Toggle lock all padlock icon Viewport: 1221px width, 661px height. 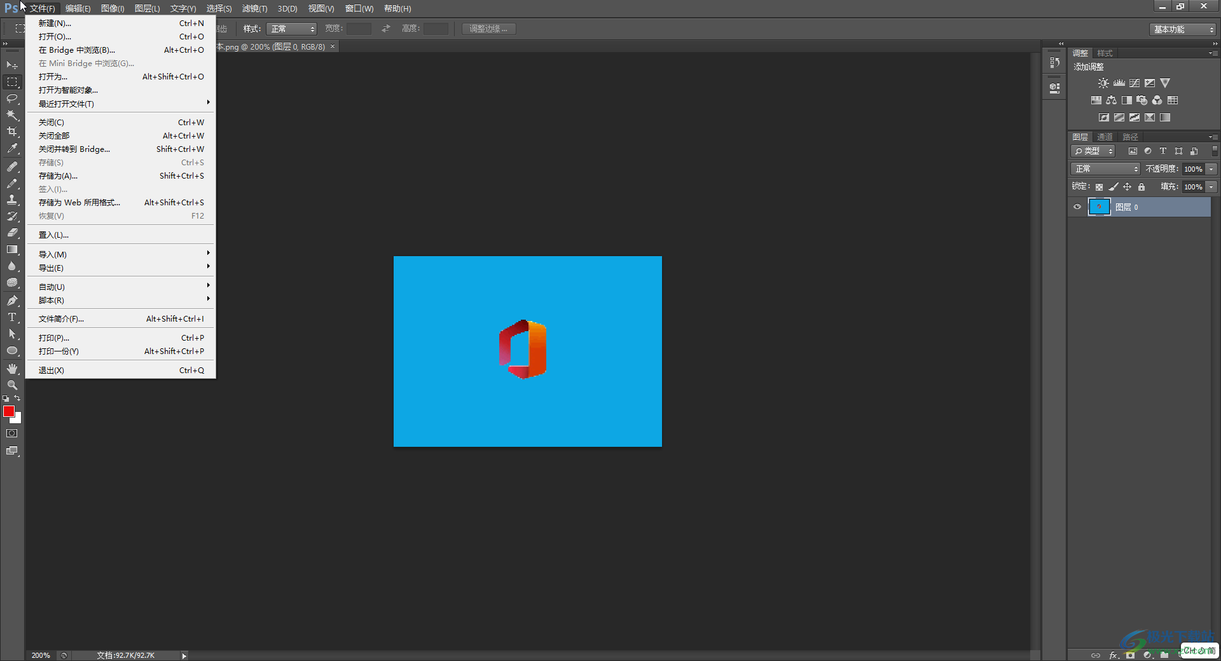tap(1142, 187)
